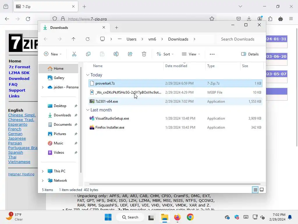Open the View dropdown menu
This screenshot has width=298, height=224.
[x=191, y=54]
